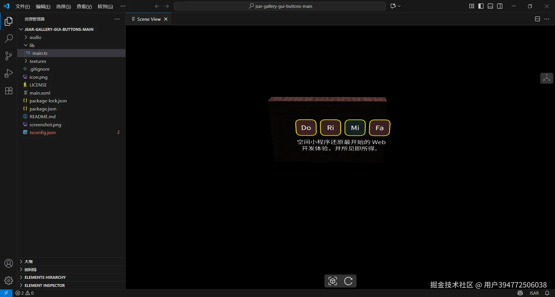555x297 pixels.
Task: Open package.json file
Action: 71,109
